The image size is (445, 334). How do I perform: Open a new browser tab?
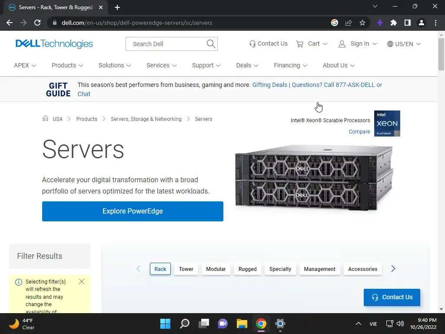coord(117,7)
